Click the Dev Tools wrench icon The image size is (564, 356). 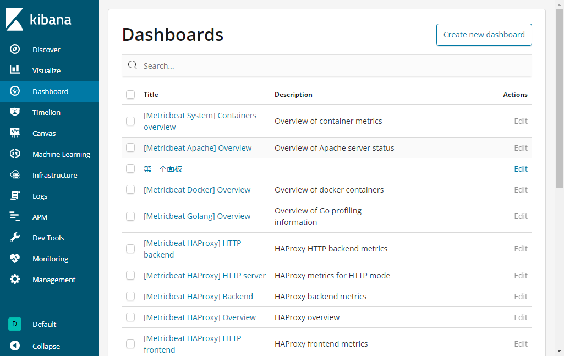tap(15, 237)
